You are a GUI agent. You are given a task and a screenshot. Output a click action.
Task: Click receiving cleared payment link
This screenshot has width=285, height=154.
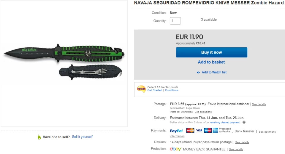pyautogui.click(x=225, y=122)
